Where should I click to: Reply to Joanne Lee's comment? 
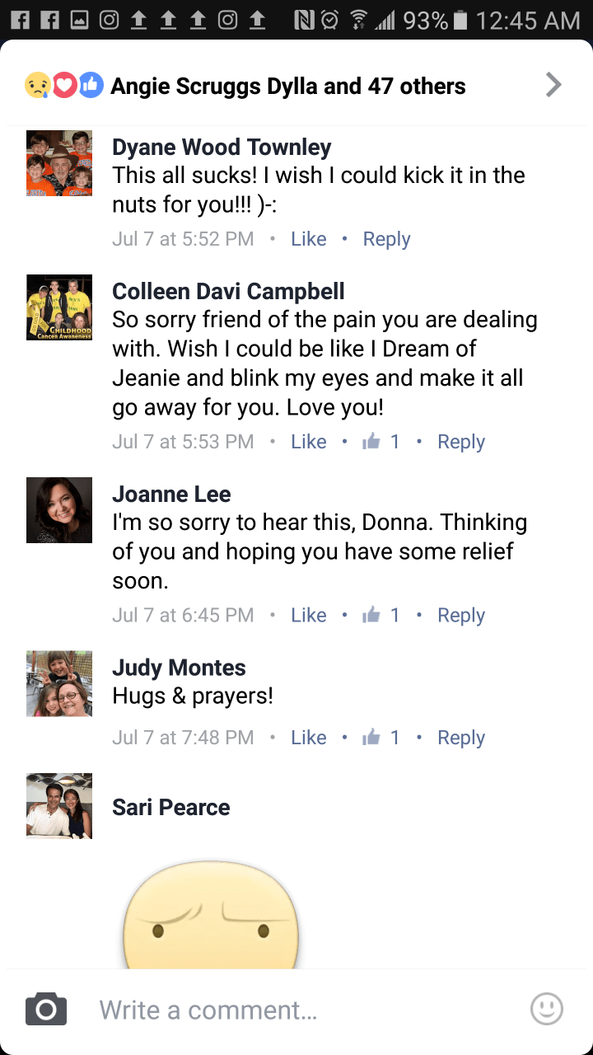(x=461, y=615)
